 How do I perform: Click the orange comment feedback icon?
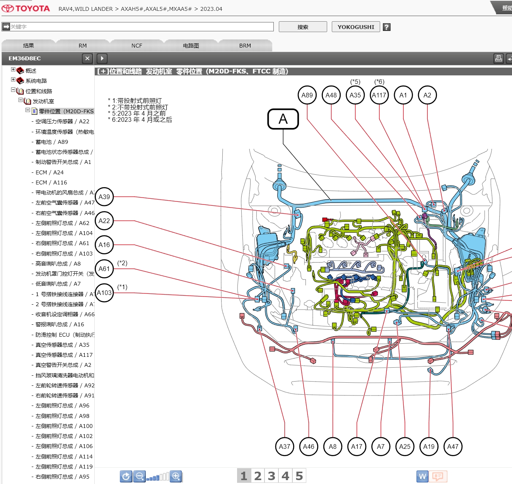pyautogui.click(x=438, y=476)
